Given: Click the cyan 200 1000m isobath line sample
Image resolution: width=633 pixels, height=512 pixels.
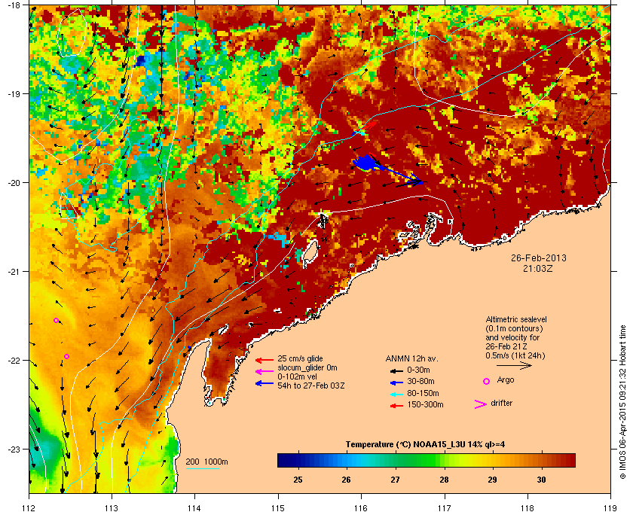Looking at the screenshot, I should coord(202,469).
